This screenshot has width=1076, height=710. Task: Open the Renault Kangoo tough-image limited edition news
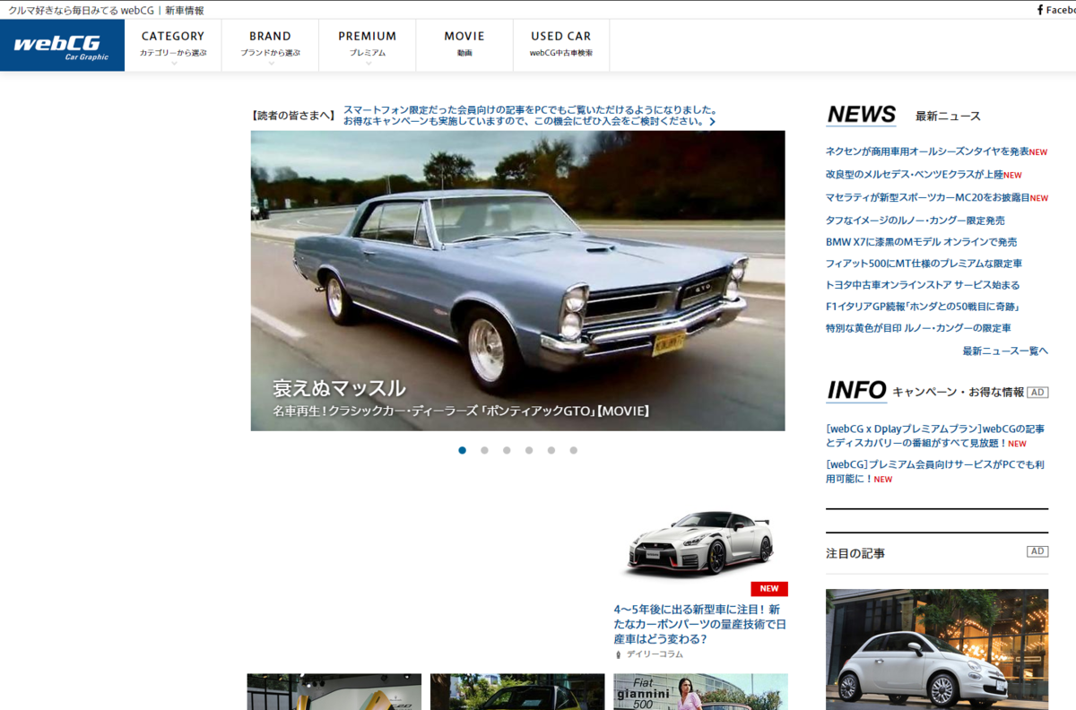pyautogui.click(x=915, y=220)
